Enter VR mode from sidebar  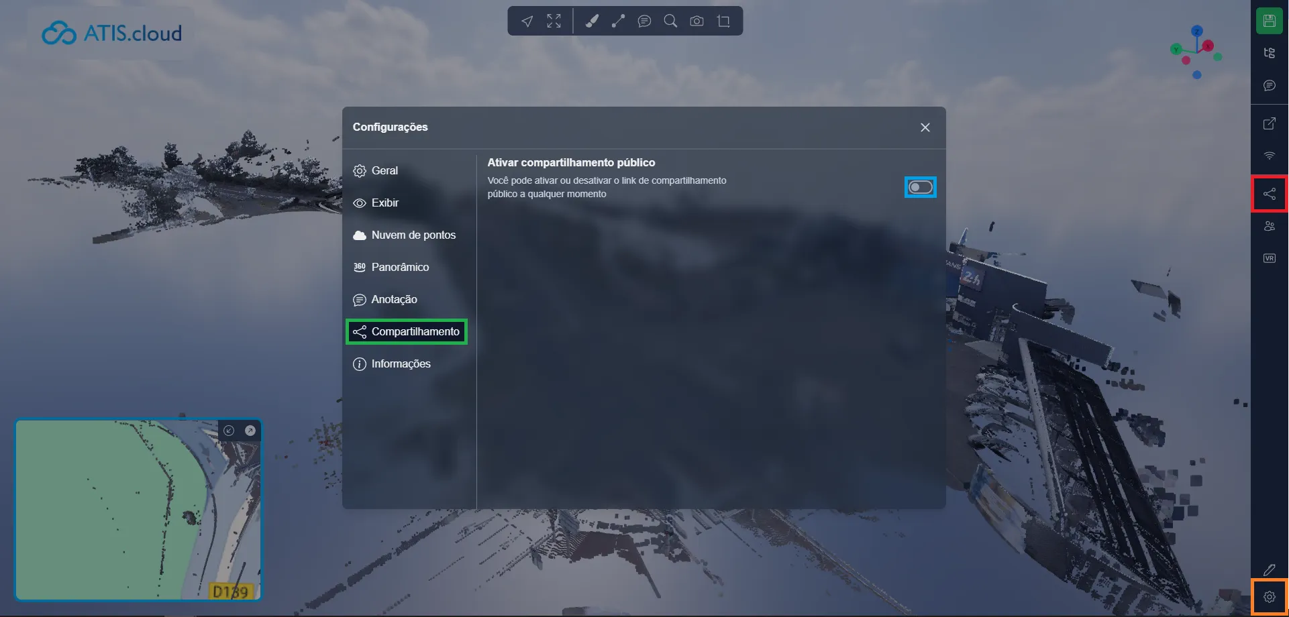click(1269, 258)
